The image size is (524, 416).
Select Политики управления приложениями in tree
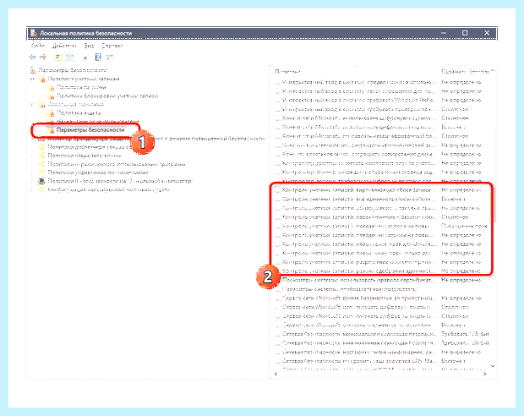coord(98,172)
